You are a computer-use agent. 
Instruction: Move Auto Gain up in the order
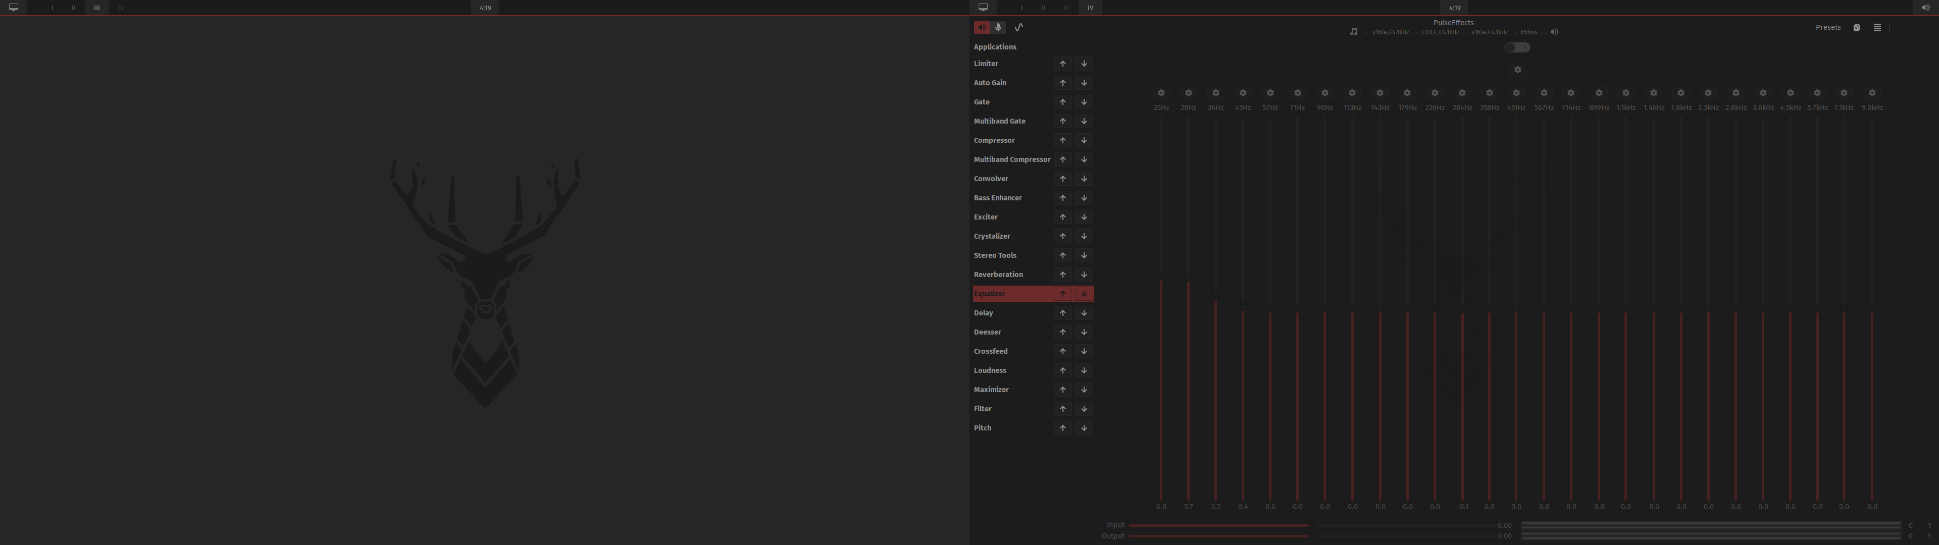(1062, 83)
